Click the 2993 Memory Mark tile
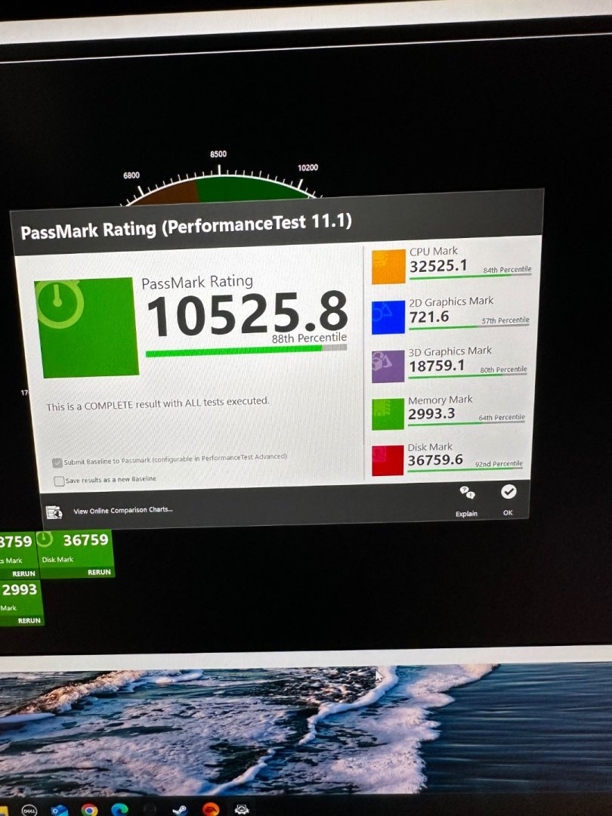Screen dimensions: 612x816 coord(21,603)
